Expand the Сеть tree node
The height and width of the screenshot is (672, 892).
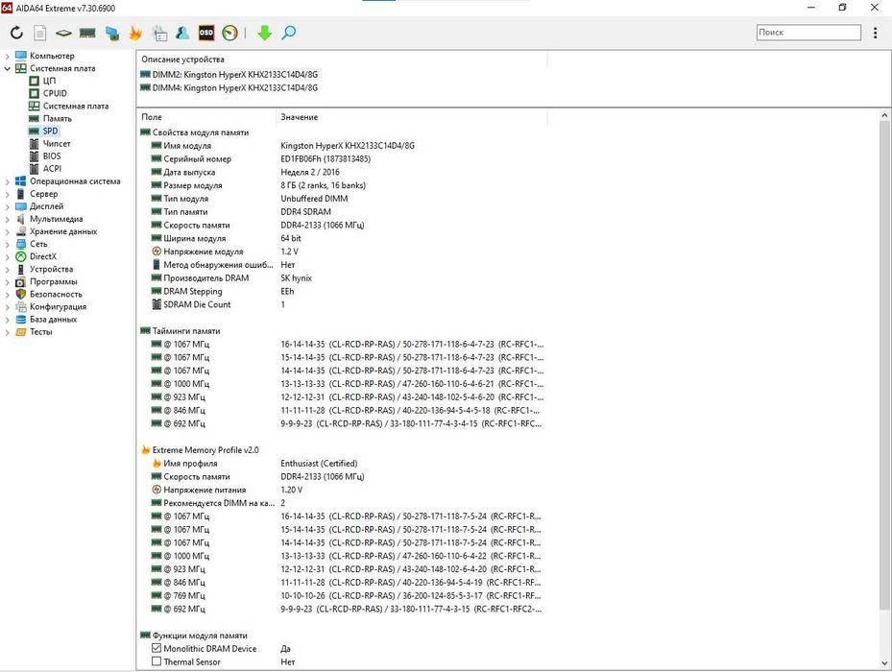[7, 244]
